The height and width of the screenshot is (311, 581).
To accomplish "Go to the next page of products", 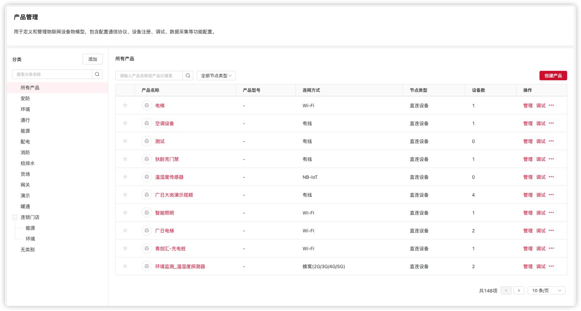I will coord(519,290).
